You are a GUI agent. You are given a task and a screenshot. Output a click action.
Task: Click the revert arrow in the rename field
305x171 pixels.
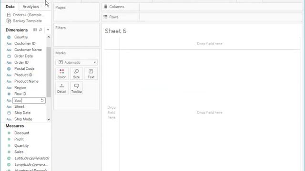42,100
